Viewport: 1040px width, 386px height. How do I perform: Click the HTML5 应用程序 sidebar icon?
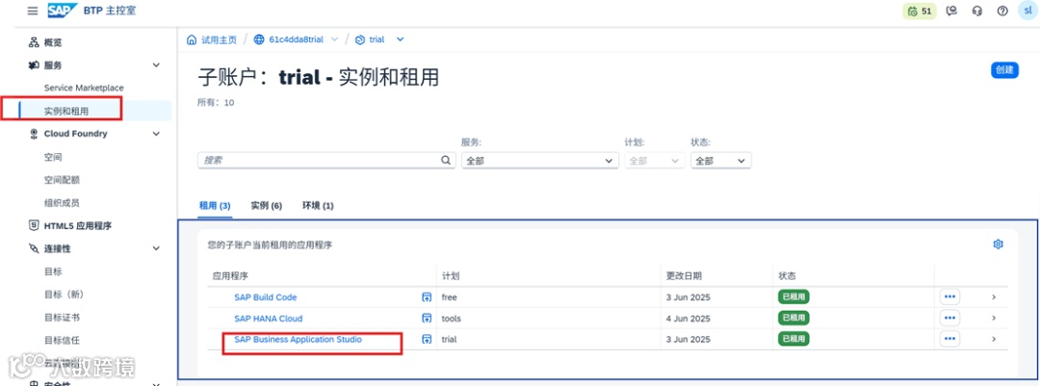coord(34,225)
